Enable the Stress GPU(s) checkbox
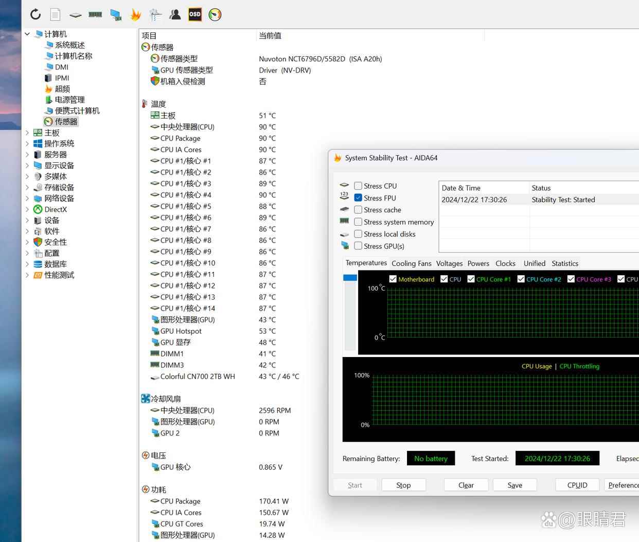 [358, 246]
